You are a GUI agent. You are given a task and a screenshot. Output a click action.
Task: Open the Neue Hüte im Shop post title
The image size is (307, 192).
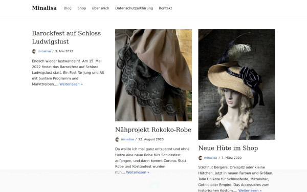(228, 148)
